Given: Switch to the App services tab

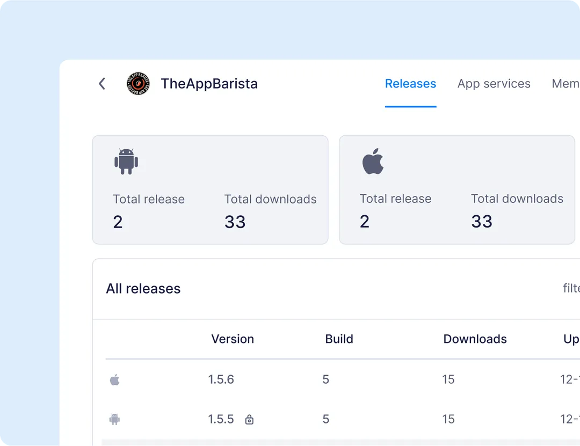Looking at the screenshot, I should coord(494,84).
